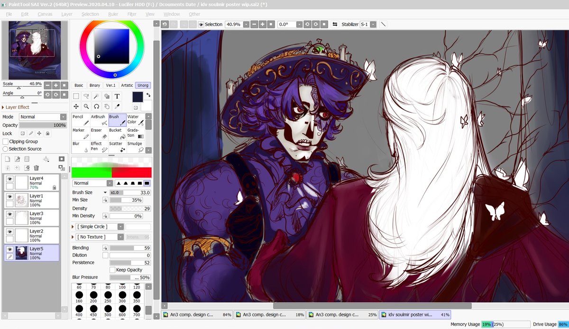Select the Scatter tool
The width and height of the screenshot is (569, 329).
tap(117, 147)
